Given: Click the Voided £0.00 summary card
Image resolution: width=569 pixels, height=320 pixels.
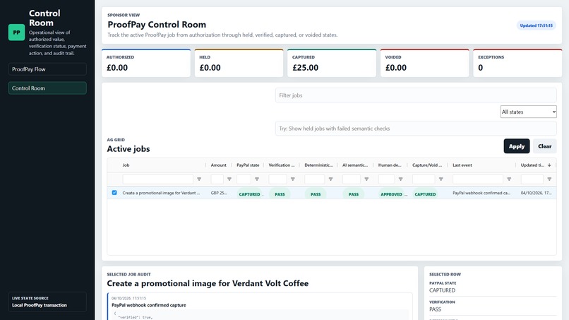Looking at the screenshot, I should pos(424,63).
